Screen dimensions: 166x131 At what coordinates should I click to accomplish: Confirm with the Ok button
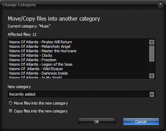97,122
